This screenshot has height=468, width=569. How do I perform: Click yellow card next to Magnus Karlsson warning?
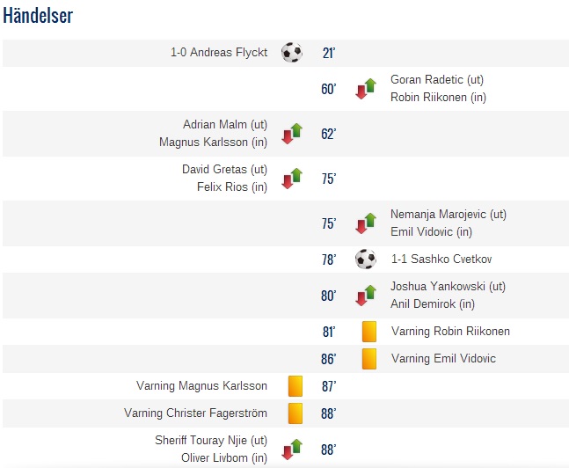(x=295, y=386)
